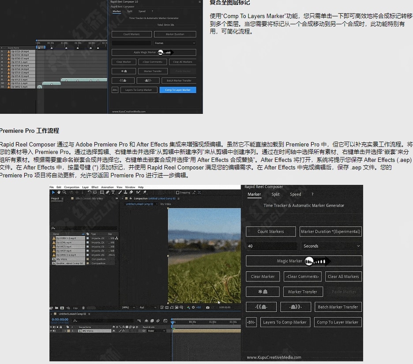Screen dimensions: 413x364
Task: Select the Hand tool in the toolbar
Action: (59, 192)
